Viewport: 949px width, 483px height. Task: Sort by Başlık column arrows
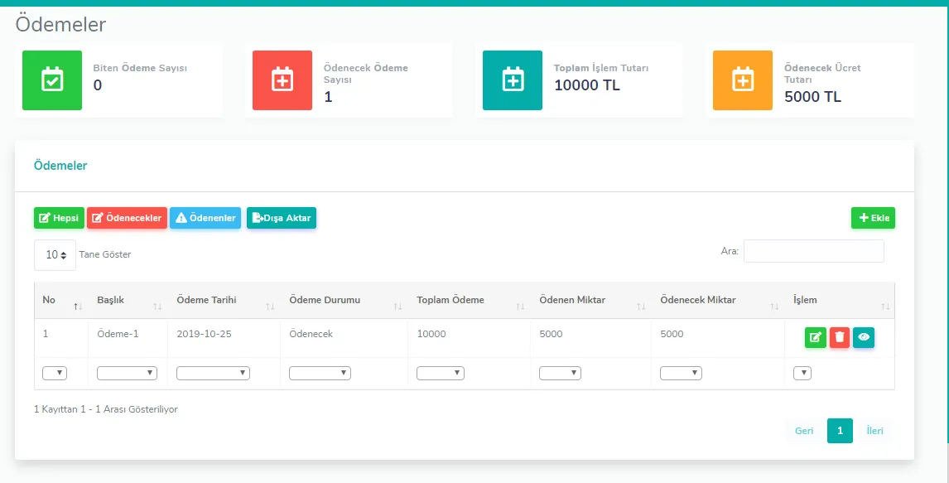tap(157, 307)
